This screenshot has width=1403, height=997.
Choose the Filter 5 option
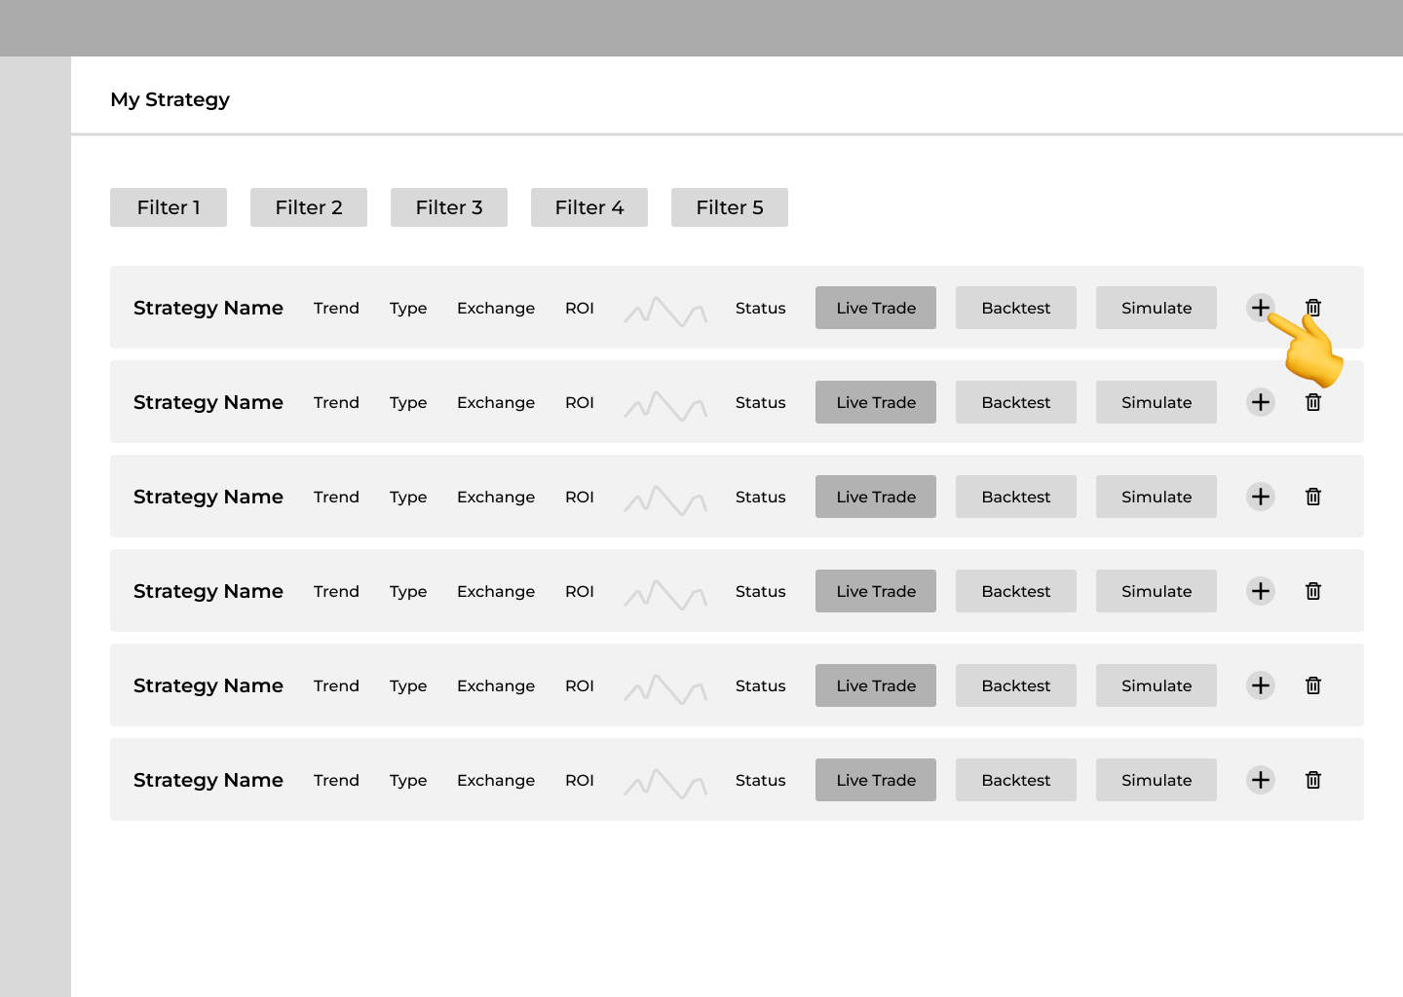tap(730, 207)
